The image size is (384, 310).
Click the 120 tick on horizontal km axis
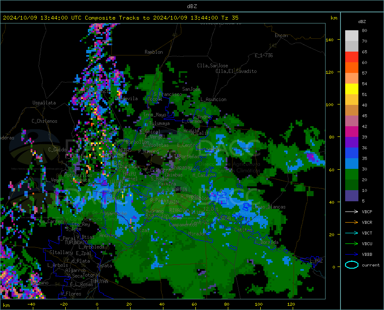[291, 304]
